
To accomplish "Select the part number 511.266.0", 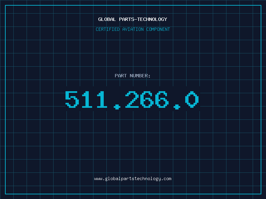I will coord(132,100).
